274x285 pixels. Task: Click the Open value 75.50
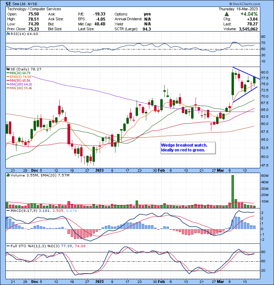point(34,14)
